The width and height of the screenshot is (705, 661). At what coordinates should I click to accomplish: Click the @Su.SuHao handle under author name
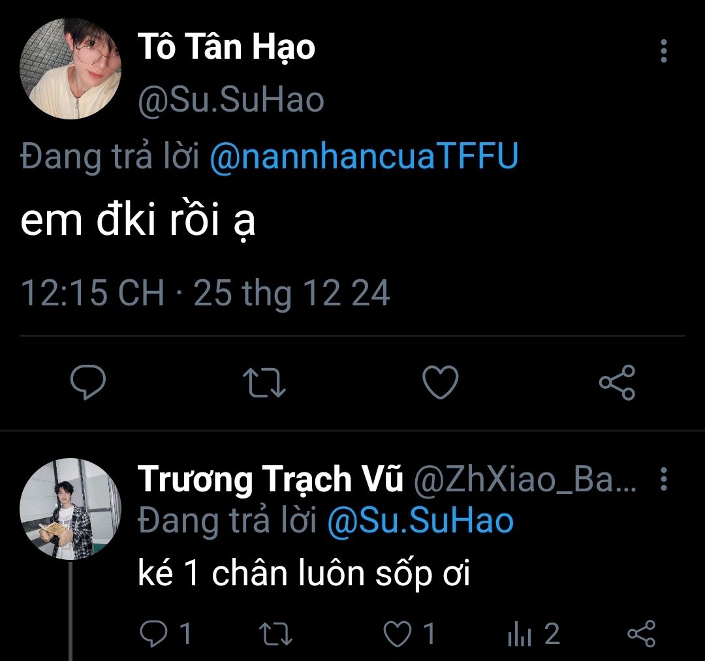(231, 100)
